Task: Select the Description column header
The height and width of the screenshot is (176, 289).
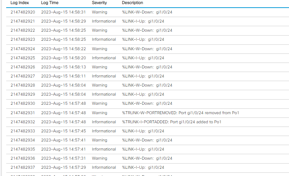Action: (x=132, y=3)
